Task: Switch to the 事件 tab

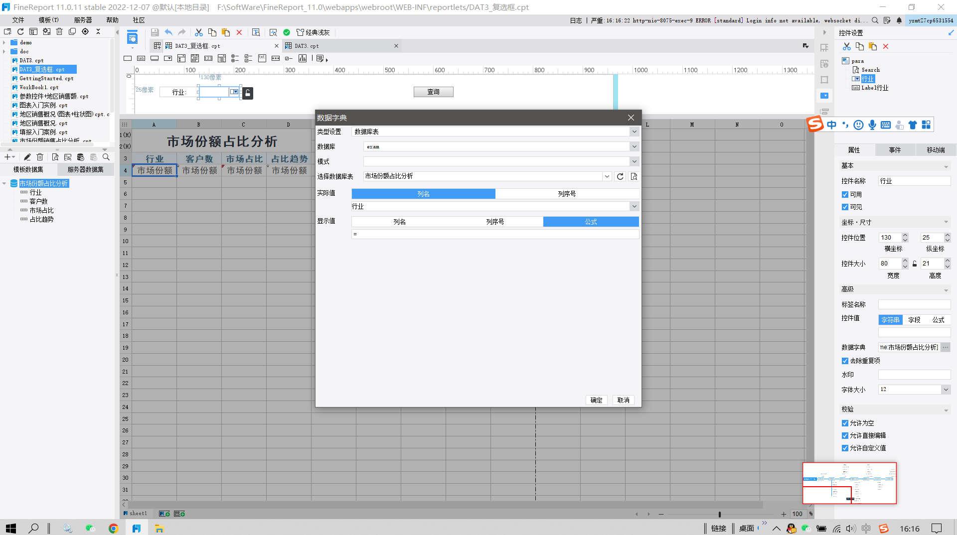Action: point(895,150)
